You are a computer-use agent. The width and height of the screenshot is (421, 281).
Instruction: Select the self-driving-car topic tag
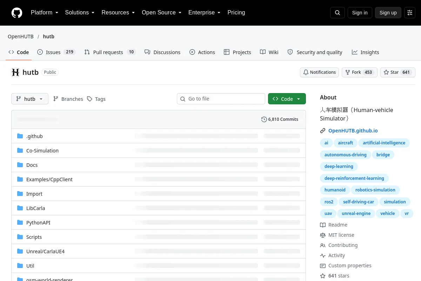click(x=359, y=202)
